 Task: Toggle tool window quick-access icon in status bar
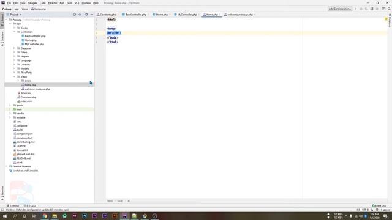click(2, 210)
